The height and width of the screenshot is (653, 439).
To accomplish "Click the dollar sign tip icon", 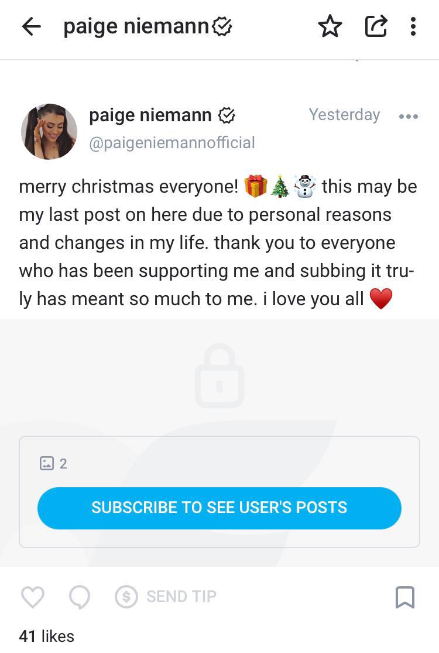I will (126, 597).
